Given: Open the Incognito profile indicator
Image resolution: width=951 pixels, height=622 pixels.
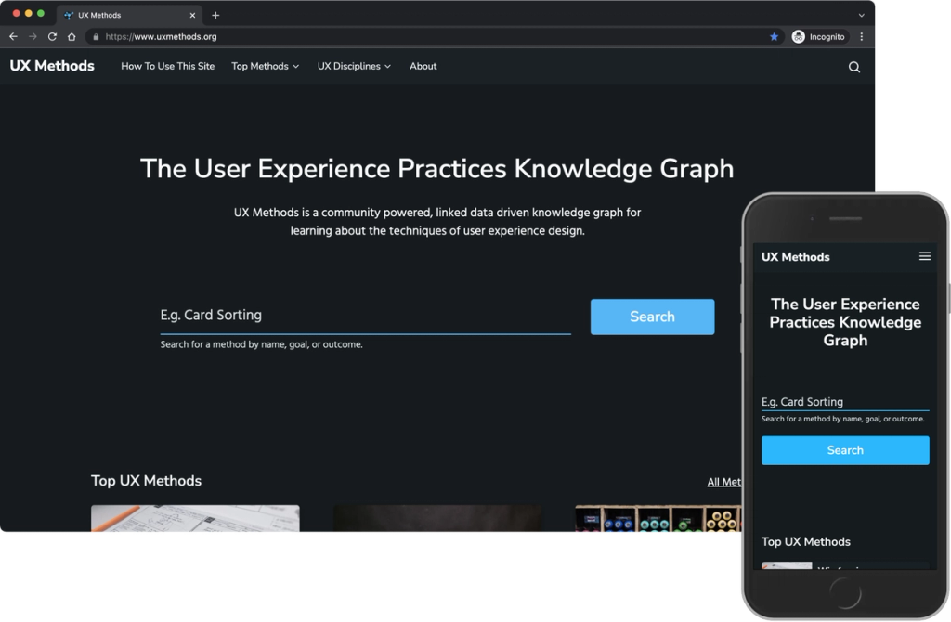Looking at the screenshot, I should coord(818,36).
